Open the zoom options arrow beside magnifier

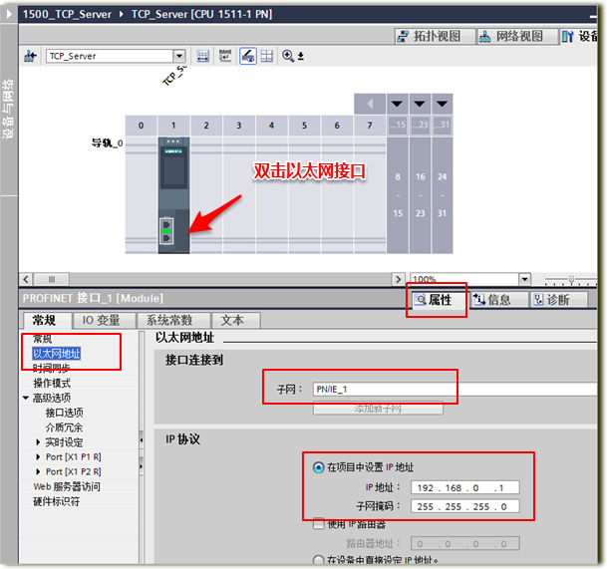click(301, 57)
